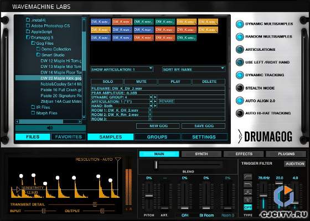
Task: Switch to the Groups tab
Action: (157, 137)
